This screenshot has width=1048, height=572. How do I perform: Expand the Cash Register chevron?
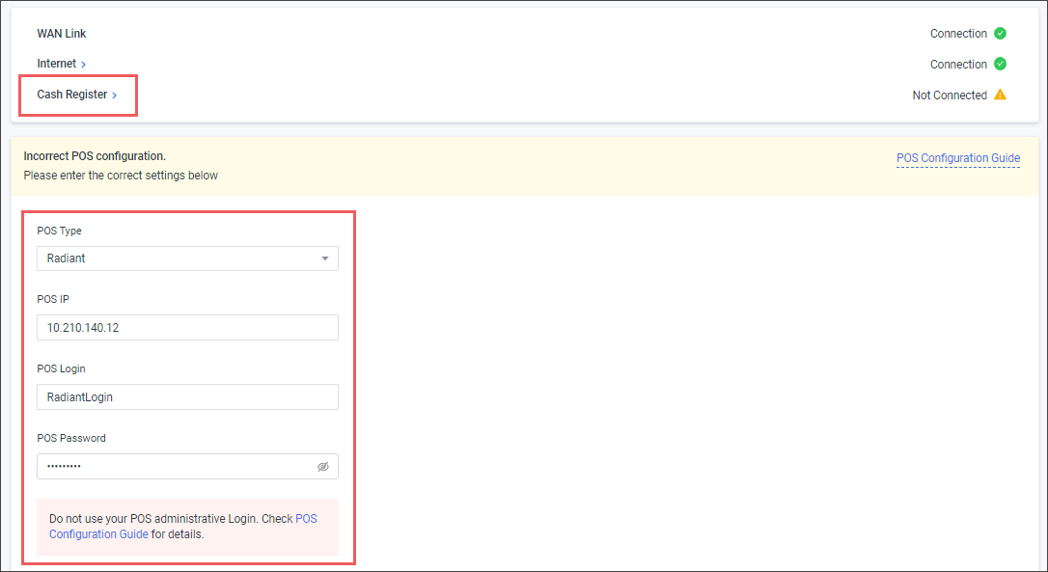(114, 95)
